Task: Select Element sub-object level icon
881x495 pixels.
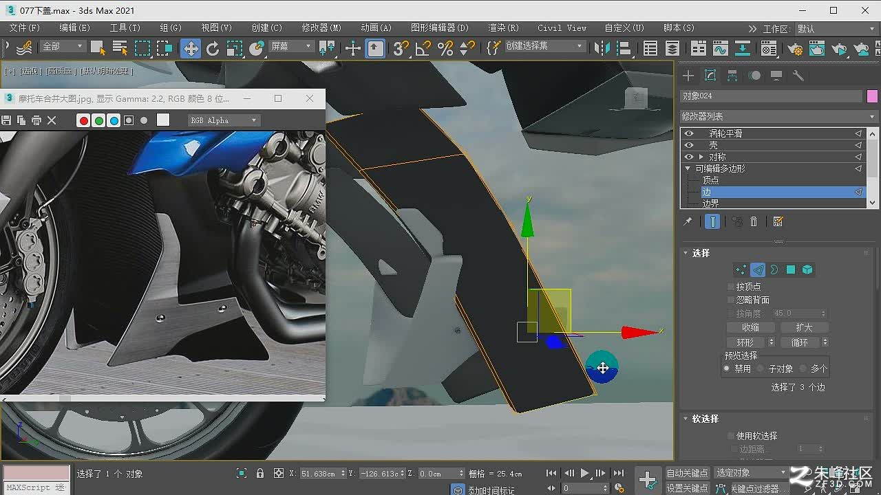Action: (x=807, y=269)
